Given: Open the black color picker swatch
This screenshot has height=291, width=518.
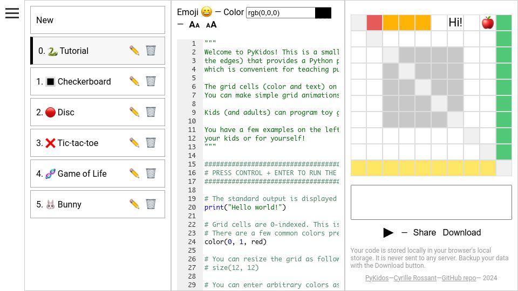Looking at the screenshot, I should [323, 12].
